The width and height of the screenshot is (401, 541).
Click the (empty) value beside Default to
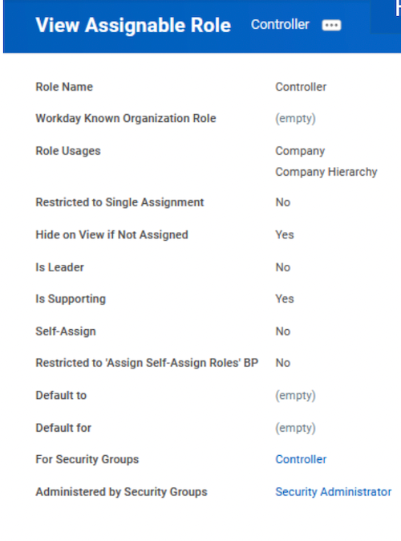(295, 396)
